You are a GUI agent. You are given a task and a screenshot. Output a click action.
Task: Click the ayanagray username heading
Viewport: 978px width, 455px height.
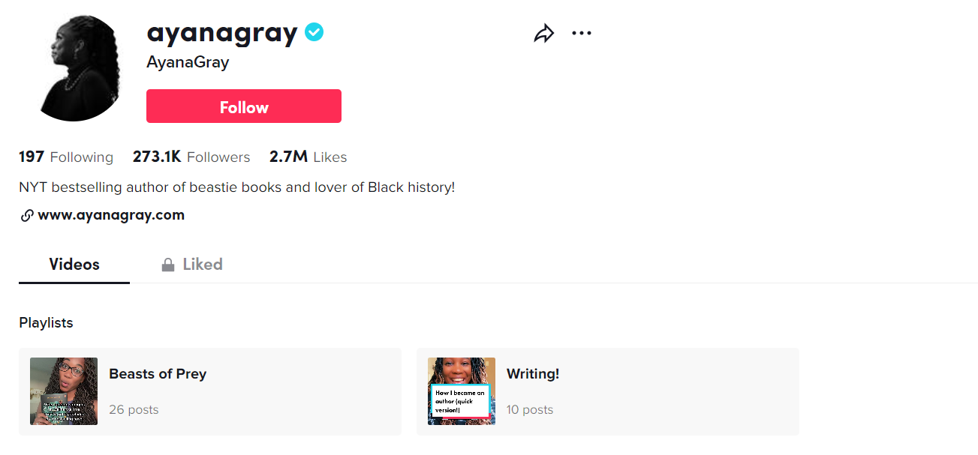coord(222,33)
